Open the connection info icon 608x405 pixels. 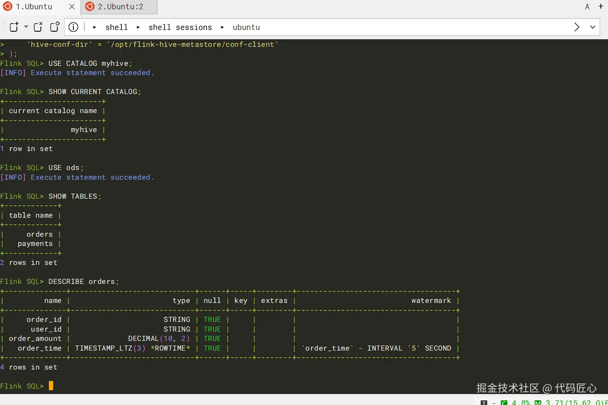click(x=73, y=27)
